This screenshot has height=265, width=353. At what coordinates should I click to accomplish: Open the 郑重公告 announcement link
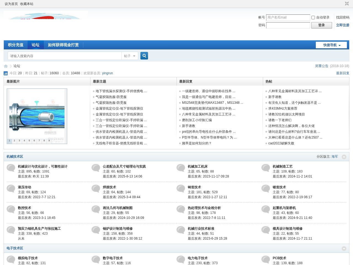click(322, 66)
